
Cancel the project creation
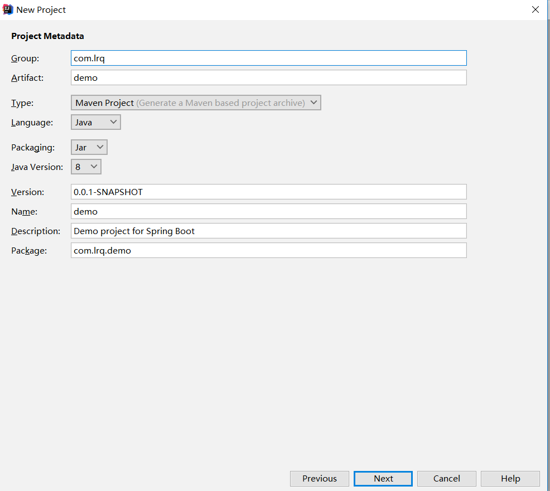click(x=446, y=479)
